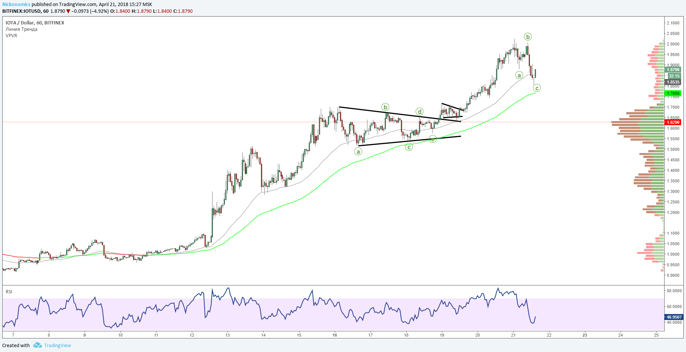Select the circled 'd' wave label on the triangle
Image resolution: width=686 pixels, height=352 pixels.
419,111
